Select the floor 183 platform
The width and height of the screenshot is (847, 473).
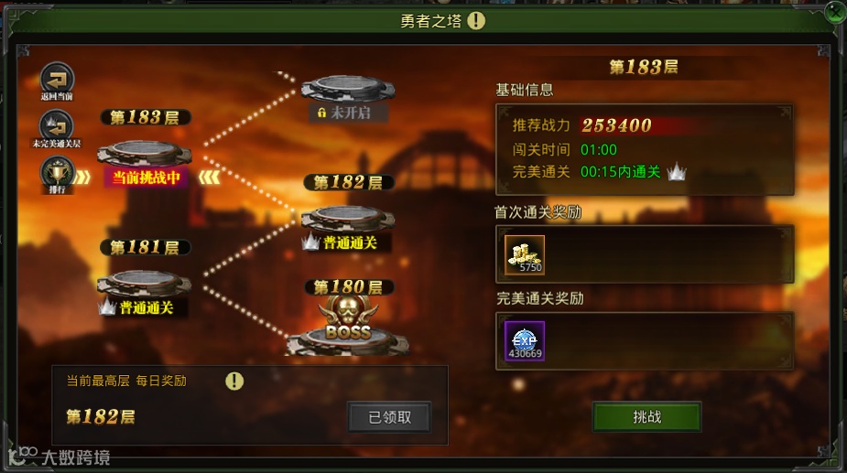tap(145, 153)
